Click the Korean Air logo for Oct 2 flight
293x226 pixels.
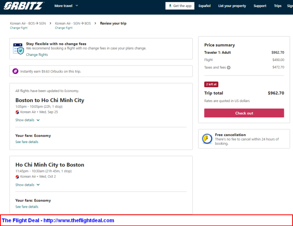coord(17,177)
